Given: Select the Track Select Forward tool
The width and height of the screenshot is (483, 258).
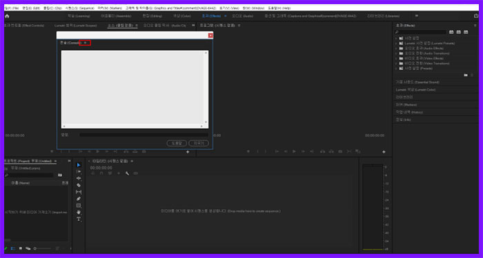Looking at the screenshot, I should pos(79,172).
